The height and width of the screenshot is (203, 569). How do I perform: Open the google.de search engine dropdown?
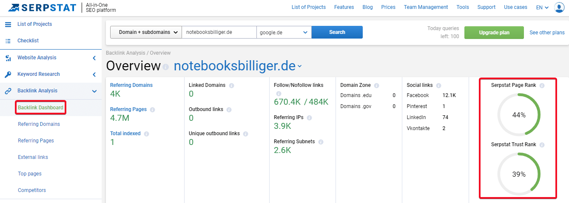(x=284, y=32)
